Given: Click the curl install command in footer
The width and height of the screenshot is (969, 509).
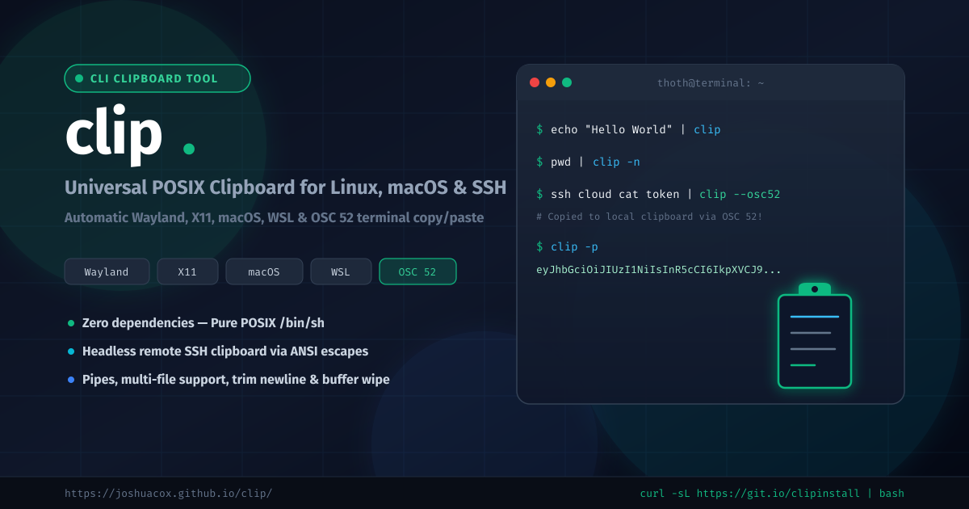Looking at the screenshot, I should (x=772, y=493).
